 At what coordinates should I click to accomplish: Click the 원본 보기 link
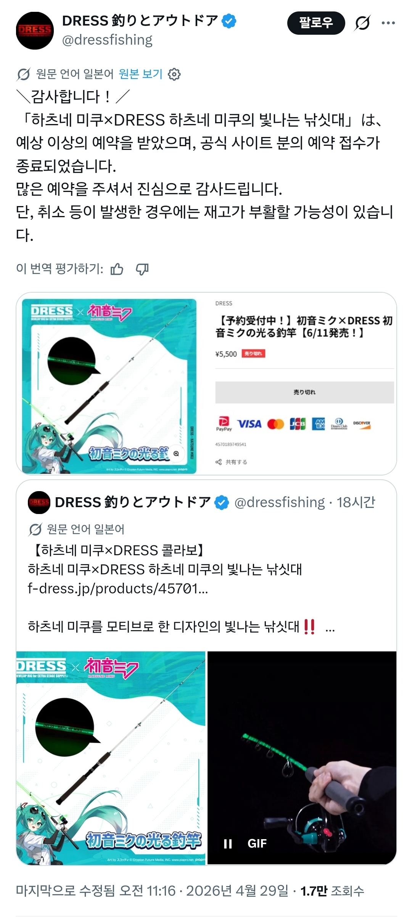click(x=140, y=74)
